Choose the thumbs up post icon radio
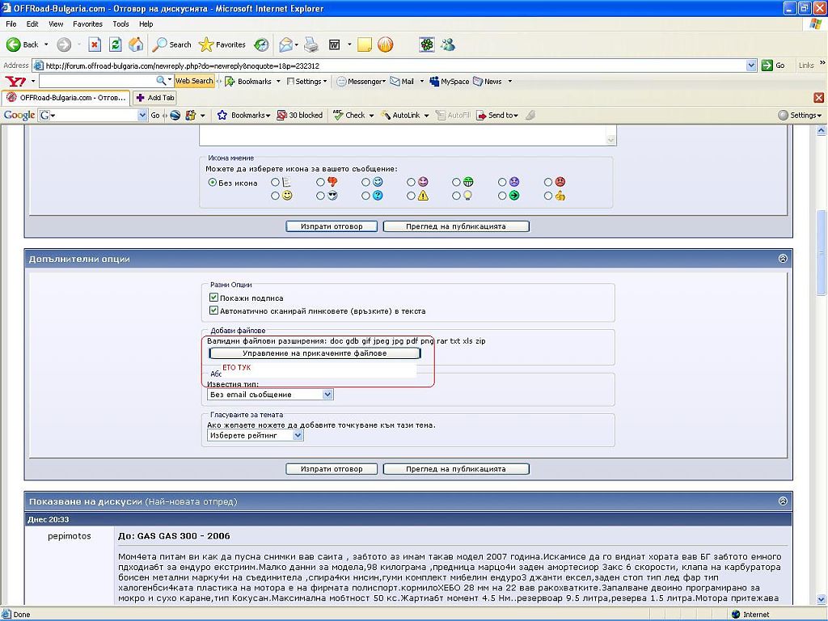The image size is (828, 621). [x=549, y=196]
